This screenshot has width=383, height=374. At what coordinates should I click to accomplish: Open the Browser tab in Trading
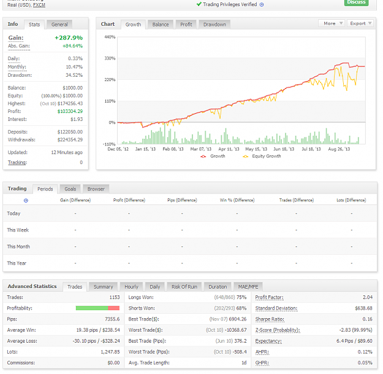[96, 189]
